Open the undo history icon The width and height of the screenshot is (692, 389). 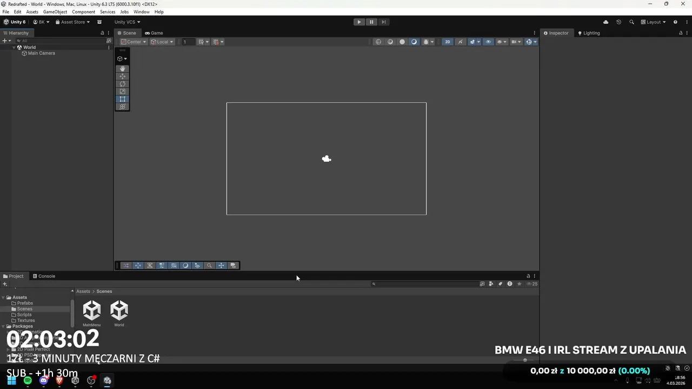(618, 22)
